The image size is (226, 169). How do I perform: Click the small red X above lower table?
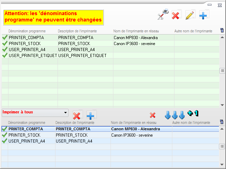[153, 115]
